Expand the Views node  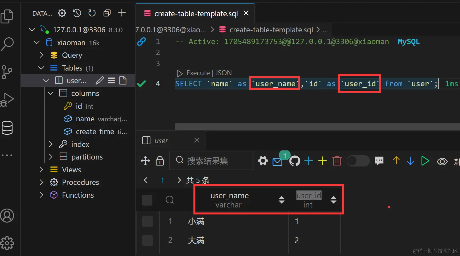(x=41, y=170)
